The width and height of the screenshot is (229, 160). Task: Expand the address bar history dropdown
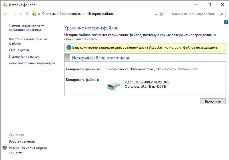pos(156,14)
